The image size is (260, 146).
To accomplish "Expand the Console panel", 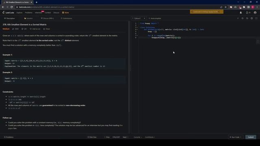I will (x=138, y=137).
